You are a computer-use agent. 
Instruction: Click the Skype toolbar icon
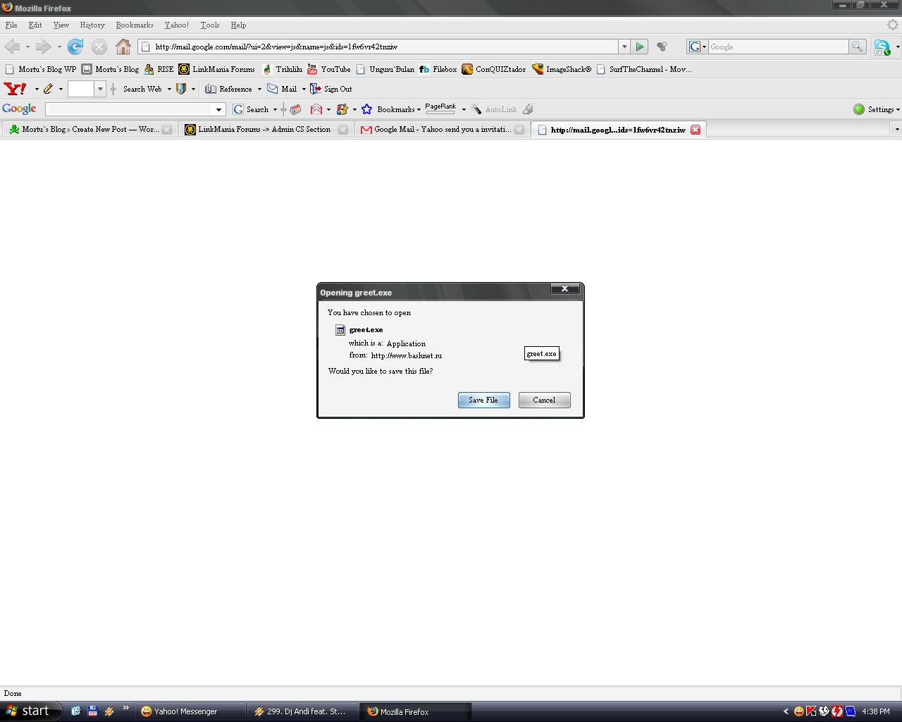tap(882, 47)
